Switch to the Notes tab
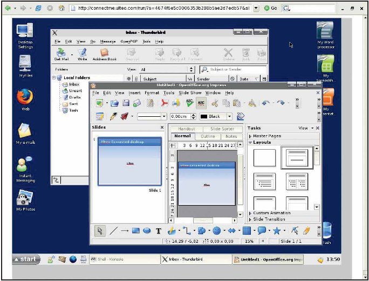 point(231,136)
